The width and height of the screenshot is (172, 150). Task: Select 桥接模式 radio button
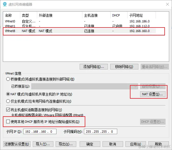(x=8, y=79)
